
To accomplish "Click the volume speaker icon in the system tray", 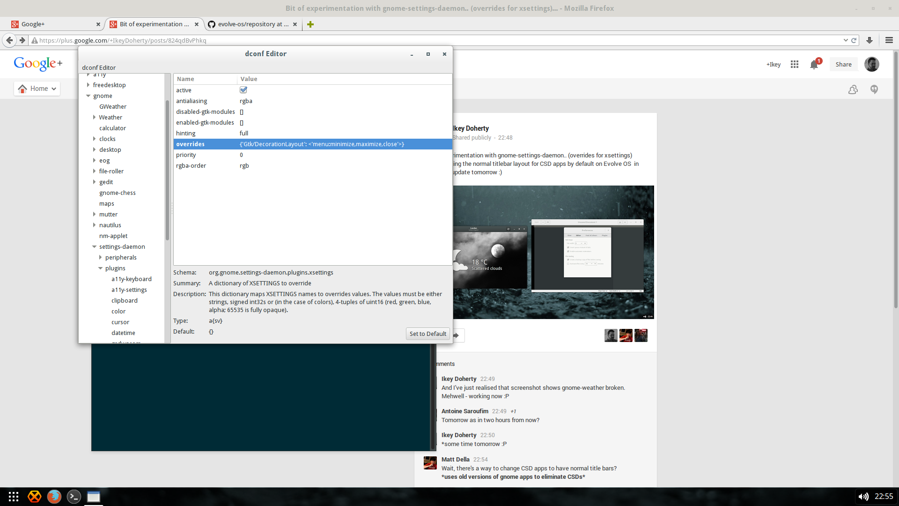I will (863, 497).
